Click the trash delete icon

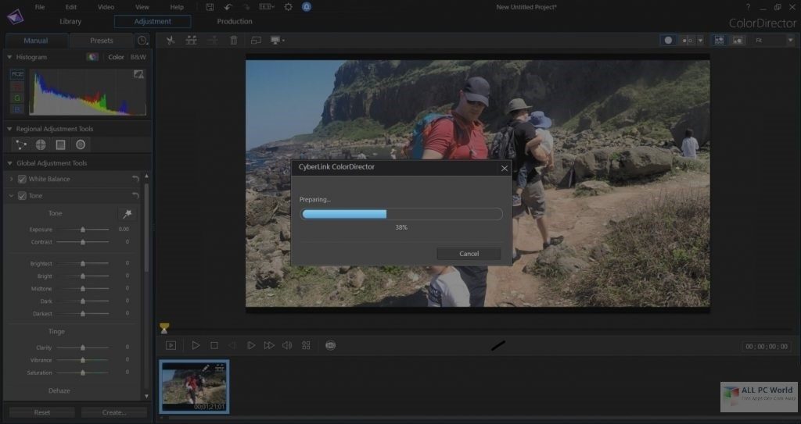(x=233, y=41)
